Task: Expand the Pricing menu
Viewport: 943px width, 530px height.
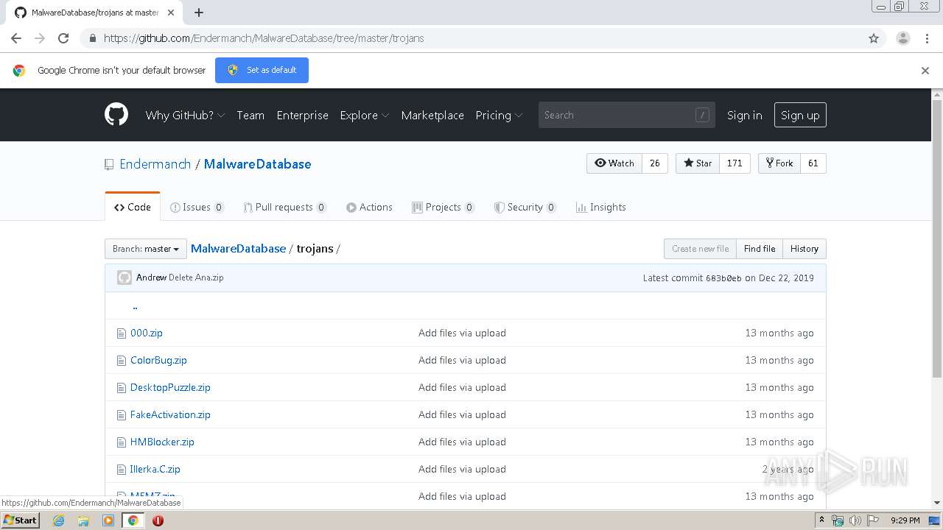Action: pos(499,115)
